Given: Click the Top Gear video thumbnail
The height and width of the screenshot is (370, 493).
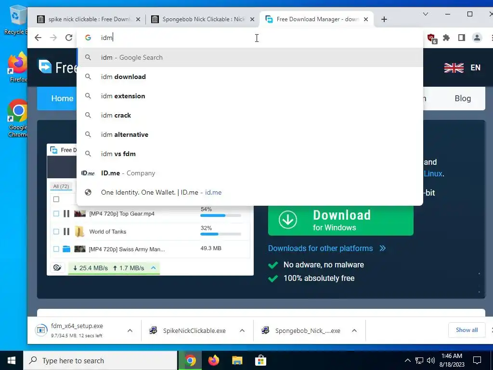Looking at the screenshot, I should click(x=80, y=213).
